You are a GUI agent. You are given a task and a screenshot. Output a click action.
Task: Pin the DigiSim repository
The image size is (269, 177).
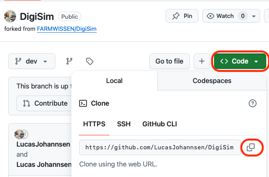182,16
